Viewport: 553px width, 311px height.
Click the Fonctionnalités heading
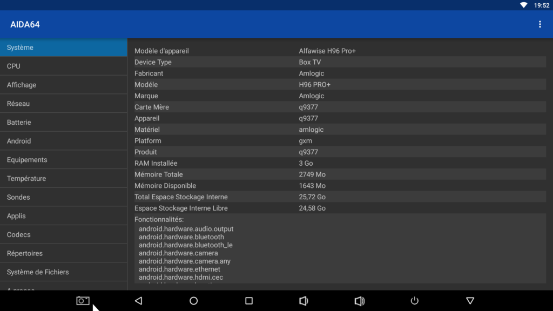pos(159,219)
